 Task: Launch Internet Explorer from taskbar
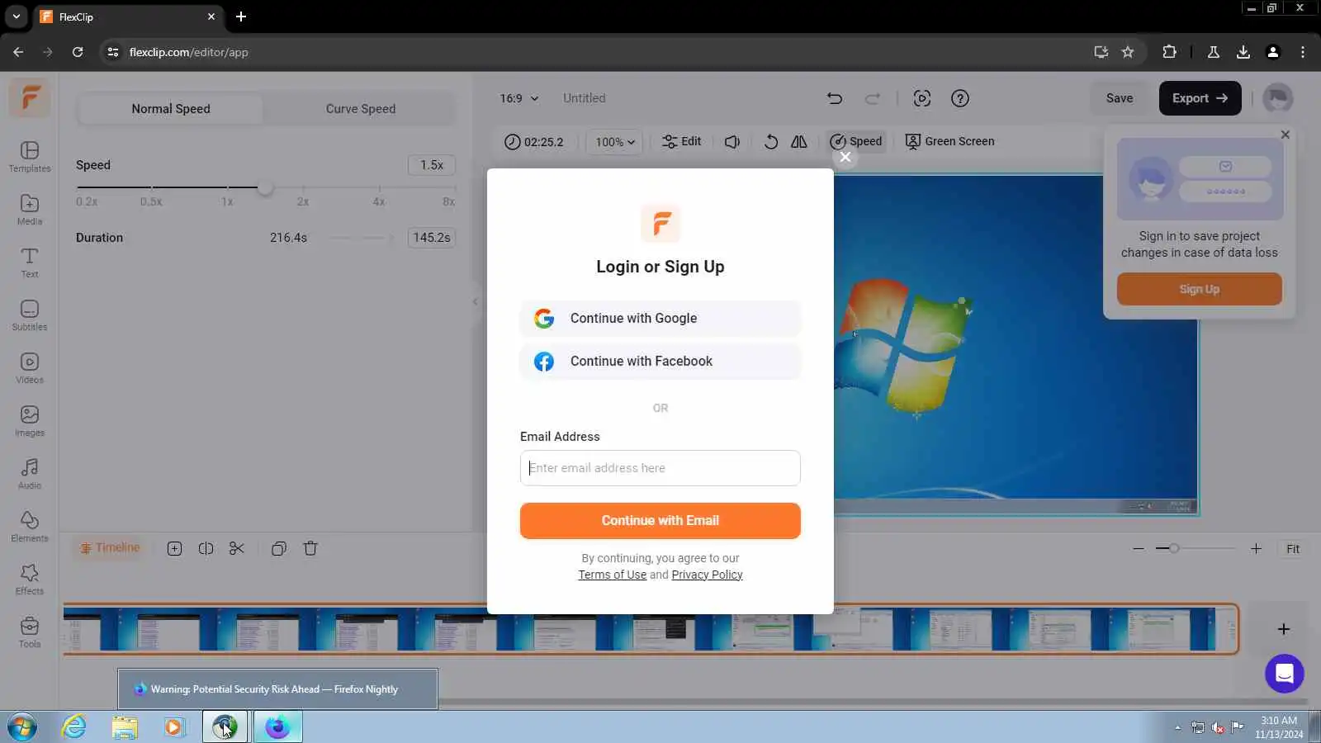click(x=74, y=727)
